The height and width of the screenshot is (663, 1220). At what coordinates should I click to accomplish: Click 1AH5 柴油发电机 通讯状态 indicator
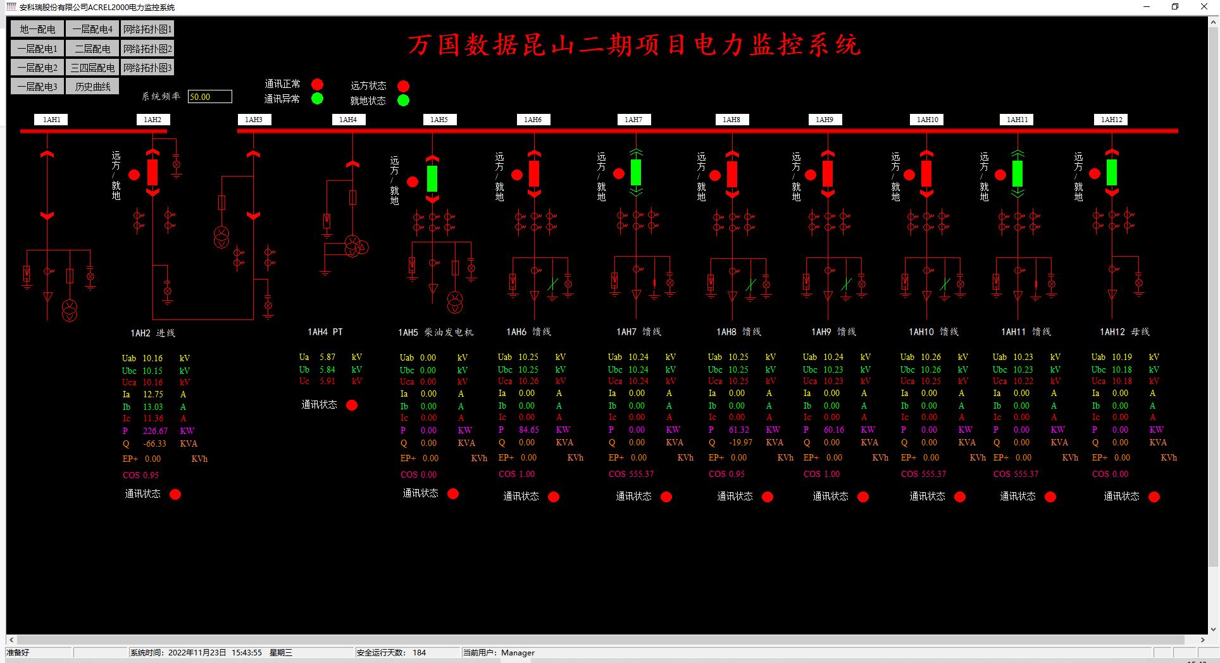453,494
